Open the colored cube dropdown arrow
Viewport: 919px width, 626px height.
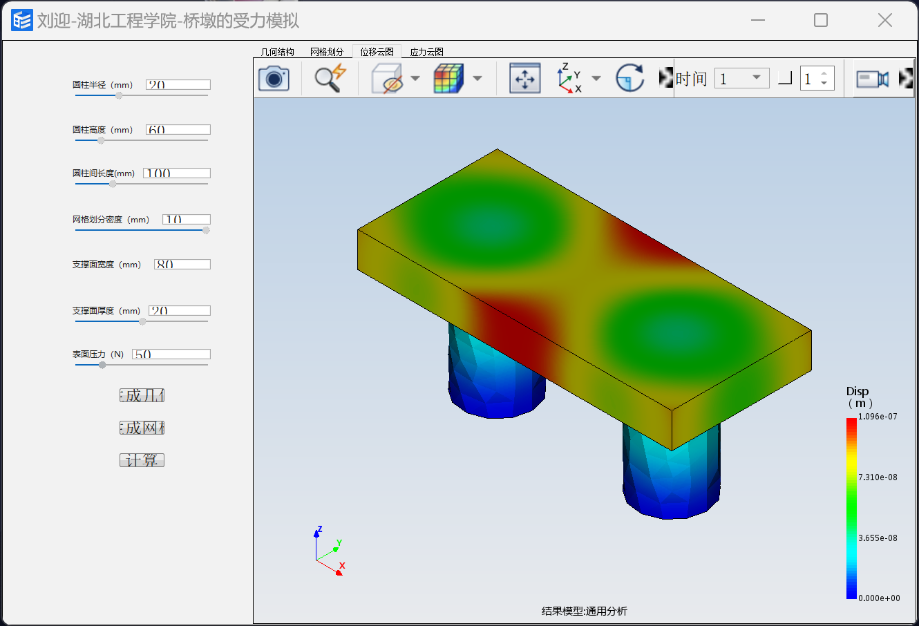pos(477,78)
